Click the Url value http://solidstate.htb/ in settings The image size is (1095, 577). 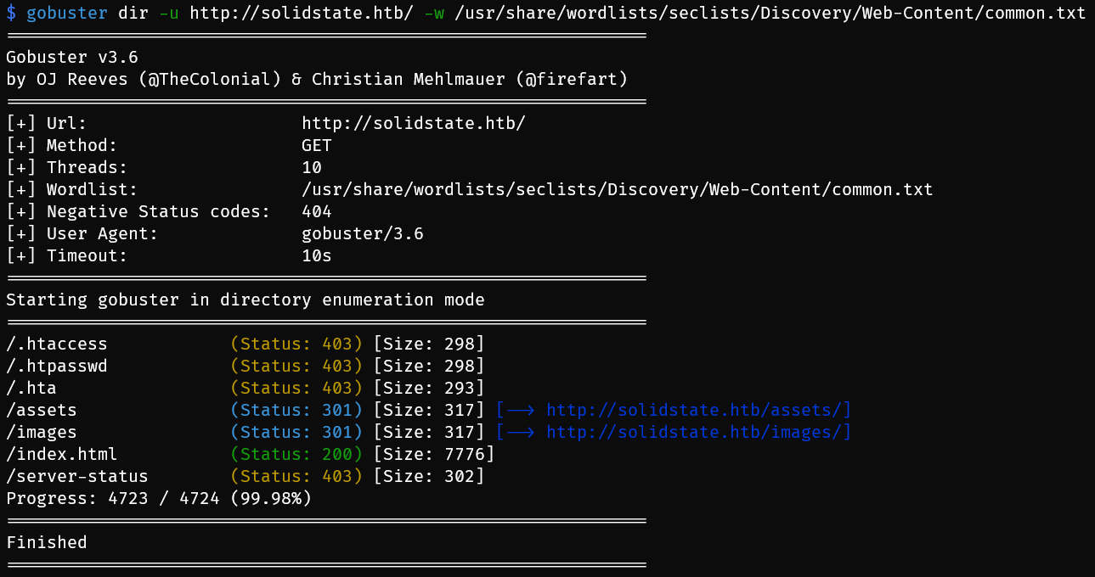click(414, 123)
